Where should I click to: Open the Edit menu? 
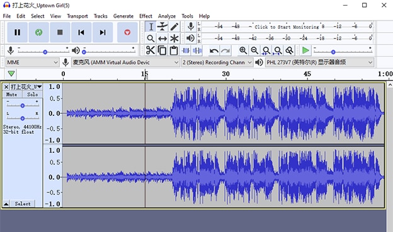pos(21,16)
